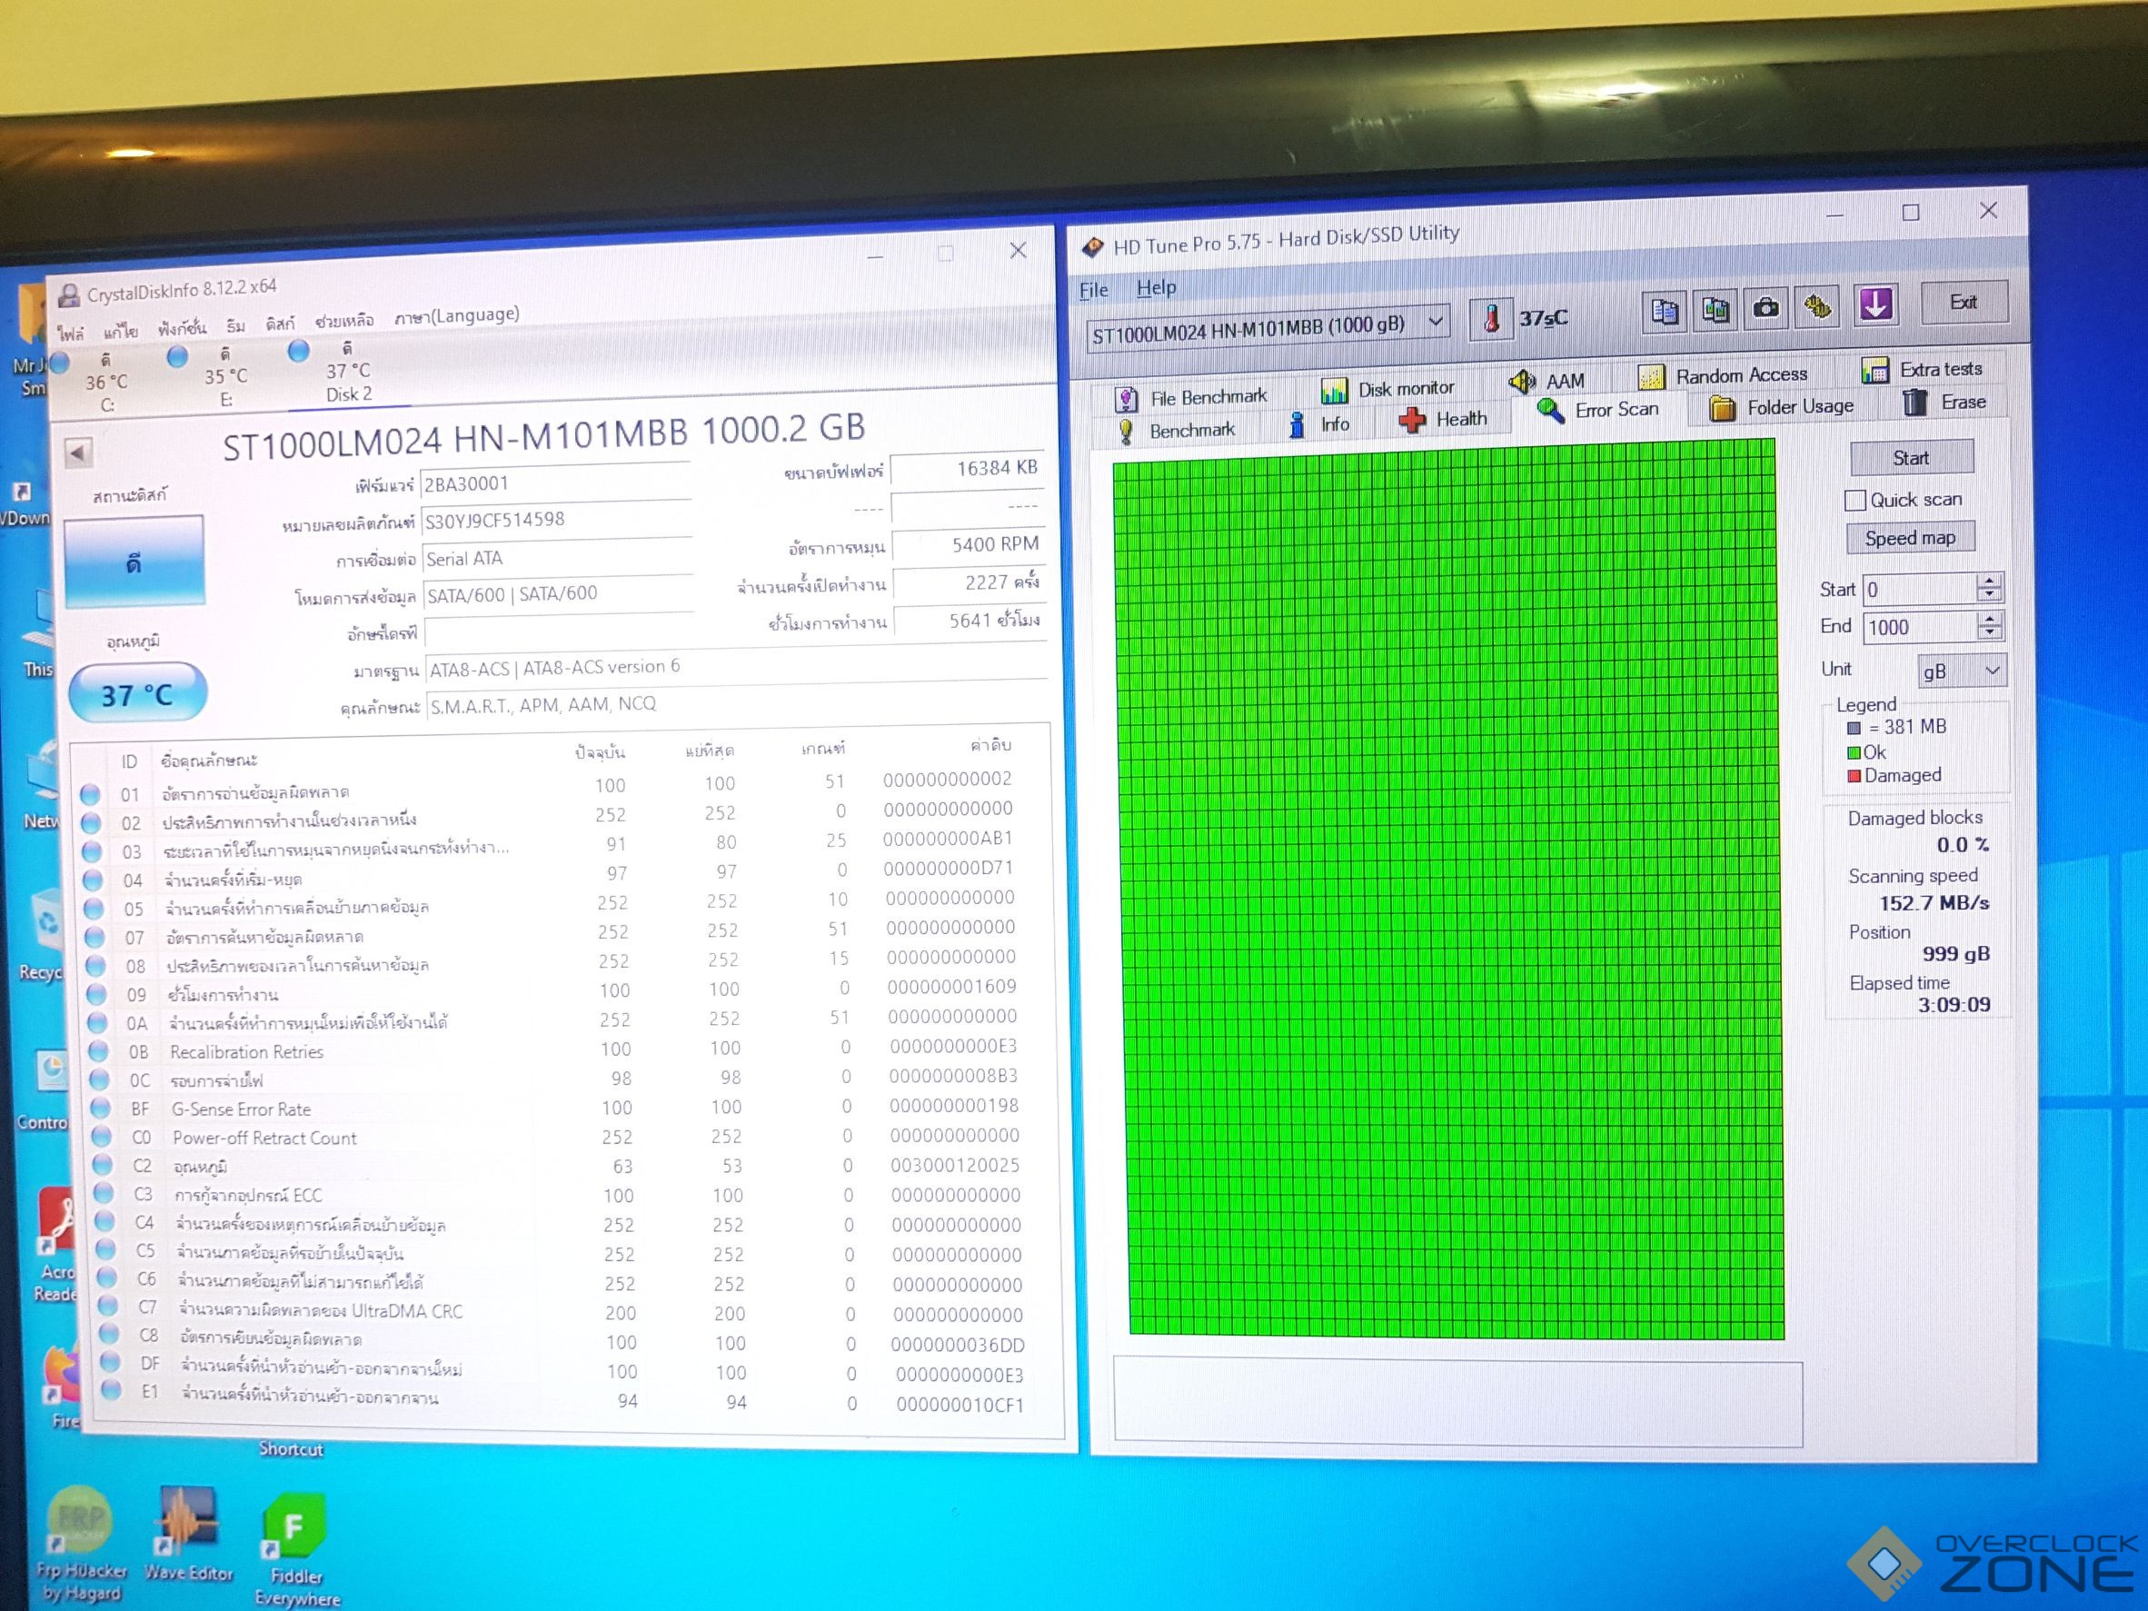Open the Unit gB dropdown

[x=1962, y=671]
